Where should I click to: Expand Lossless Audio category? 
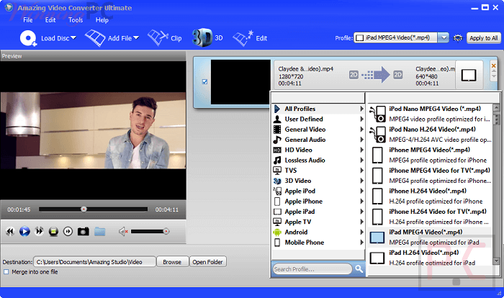point(318,160)
